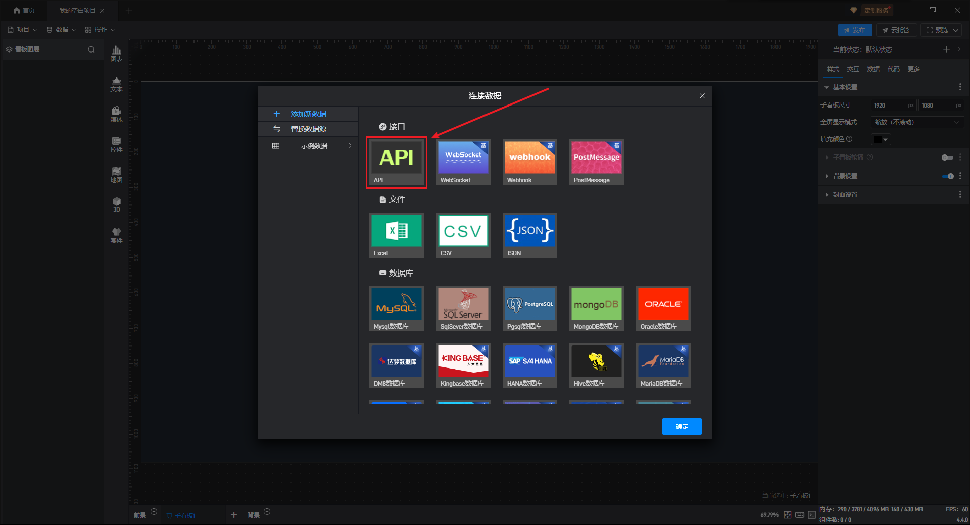
Task: Expand the 子看板轮播 section
Action: click(827, 157)
